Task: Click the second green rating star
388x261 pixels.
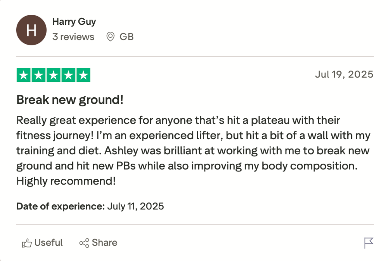Action: point(39,75)
